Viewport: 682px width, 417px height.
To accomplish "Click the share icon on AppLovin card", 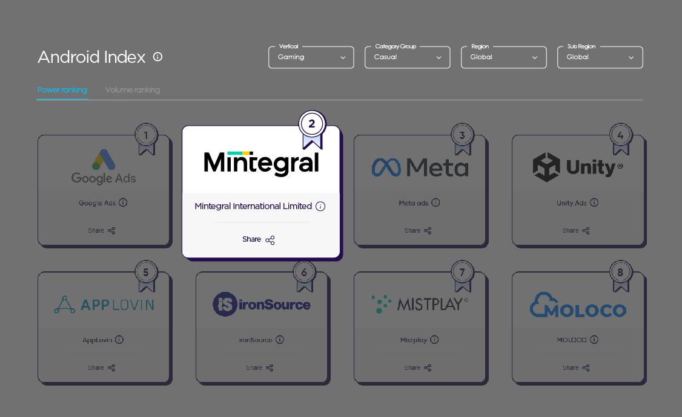I will click(111, 367).
